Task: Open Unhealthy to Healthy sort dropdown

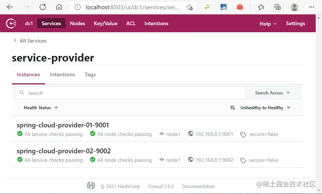Action: [x=265, y=108]
